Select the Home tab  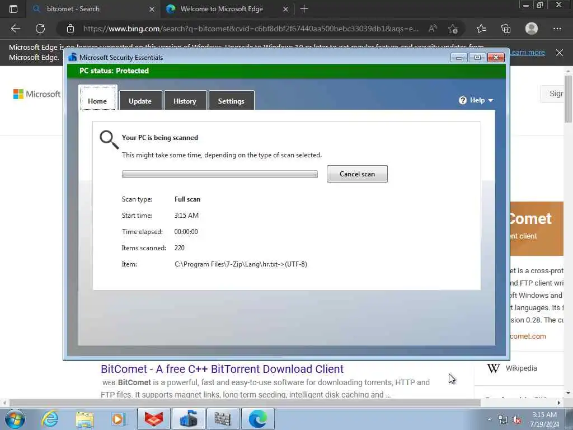(x=97, y=98)
